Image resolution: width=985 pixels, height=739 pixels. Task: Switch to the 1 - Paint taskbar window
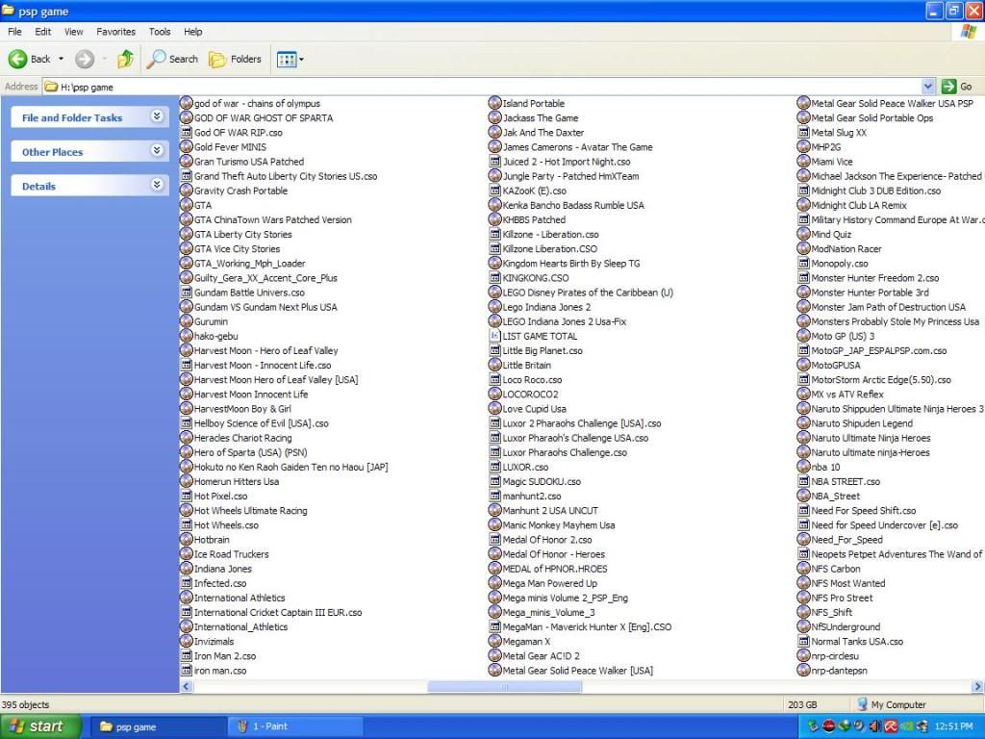coord(295,726)
